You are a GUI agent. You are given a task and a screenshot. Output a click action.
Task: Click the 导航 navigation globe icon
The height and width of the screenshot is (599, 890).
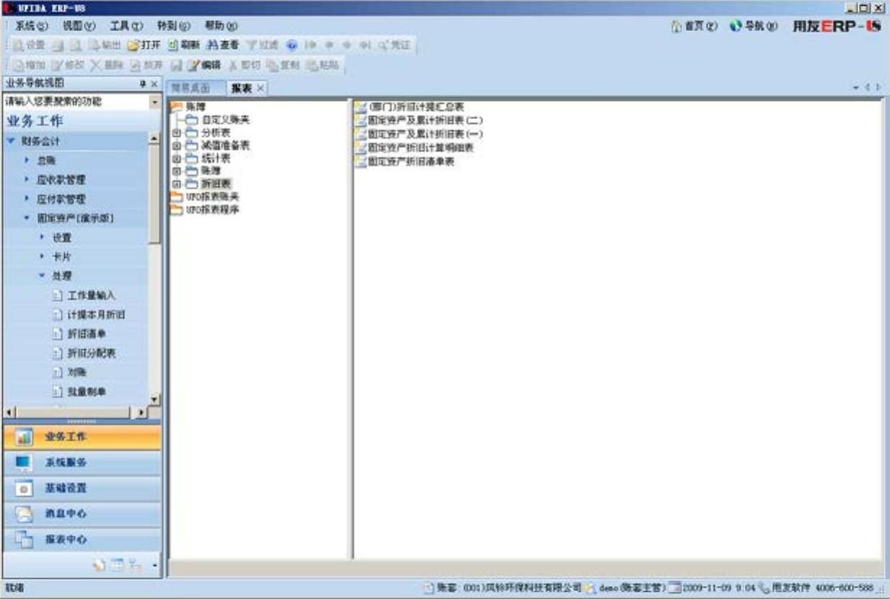[x=736, y=26]
